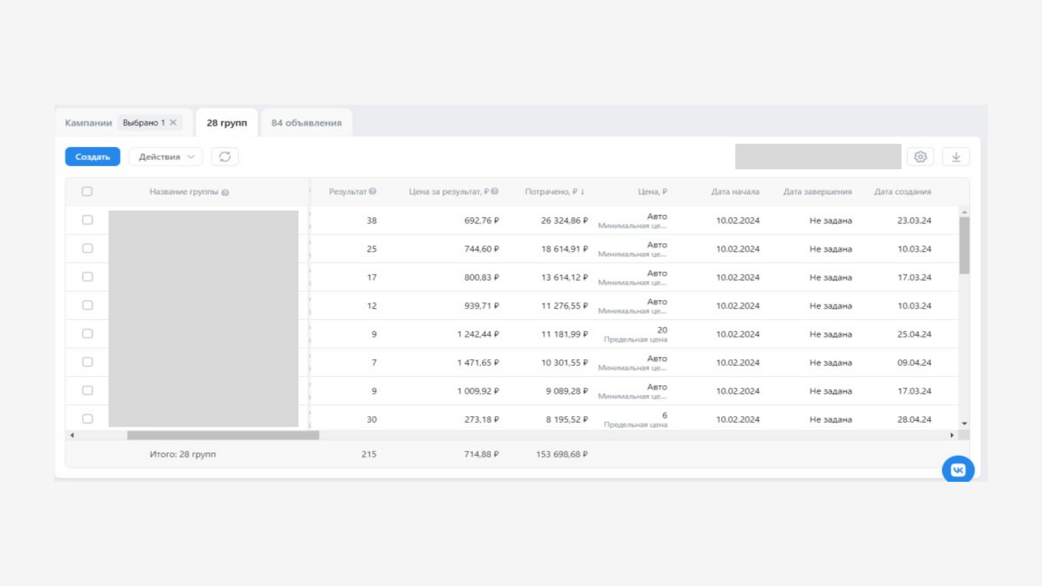Switch to the 'Кампании' tab
1042x586 pixels.
coord(89,123)
